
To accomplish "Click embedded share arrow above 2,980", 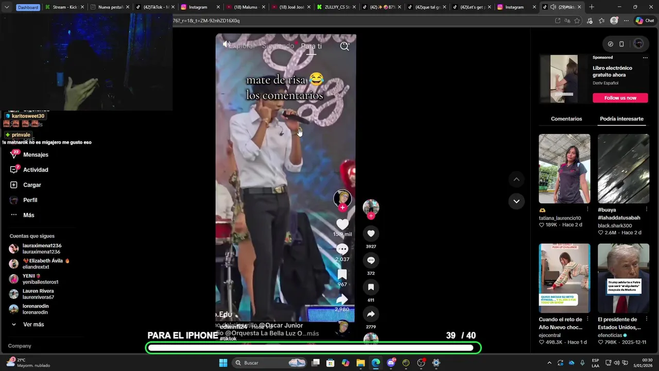I will pyautogui.click(x=342, y=300).
